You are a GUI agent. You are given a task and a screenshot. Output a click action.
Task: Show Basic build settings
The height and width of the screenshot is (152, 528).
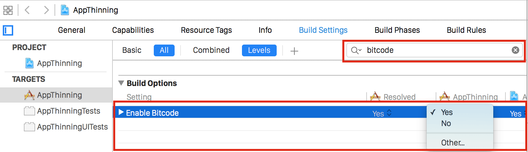pos(132,50)
